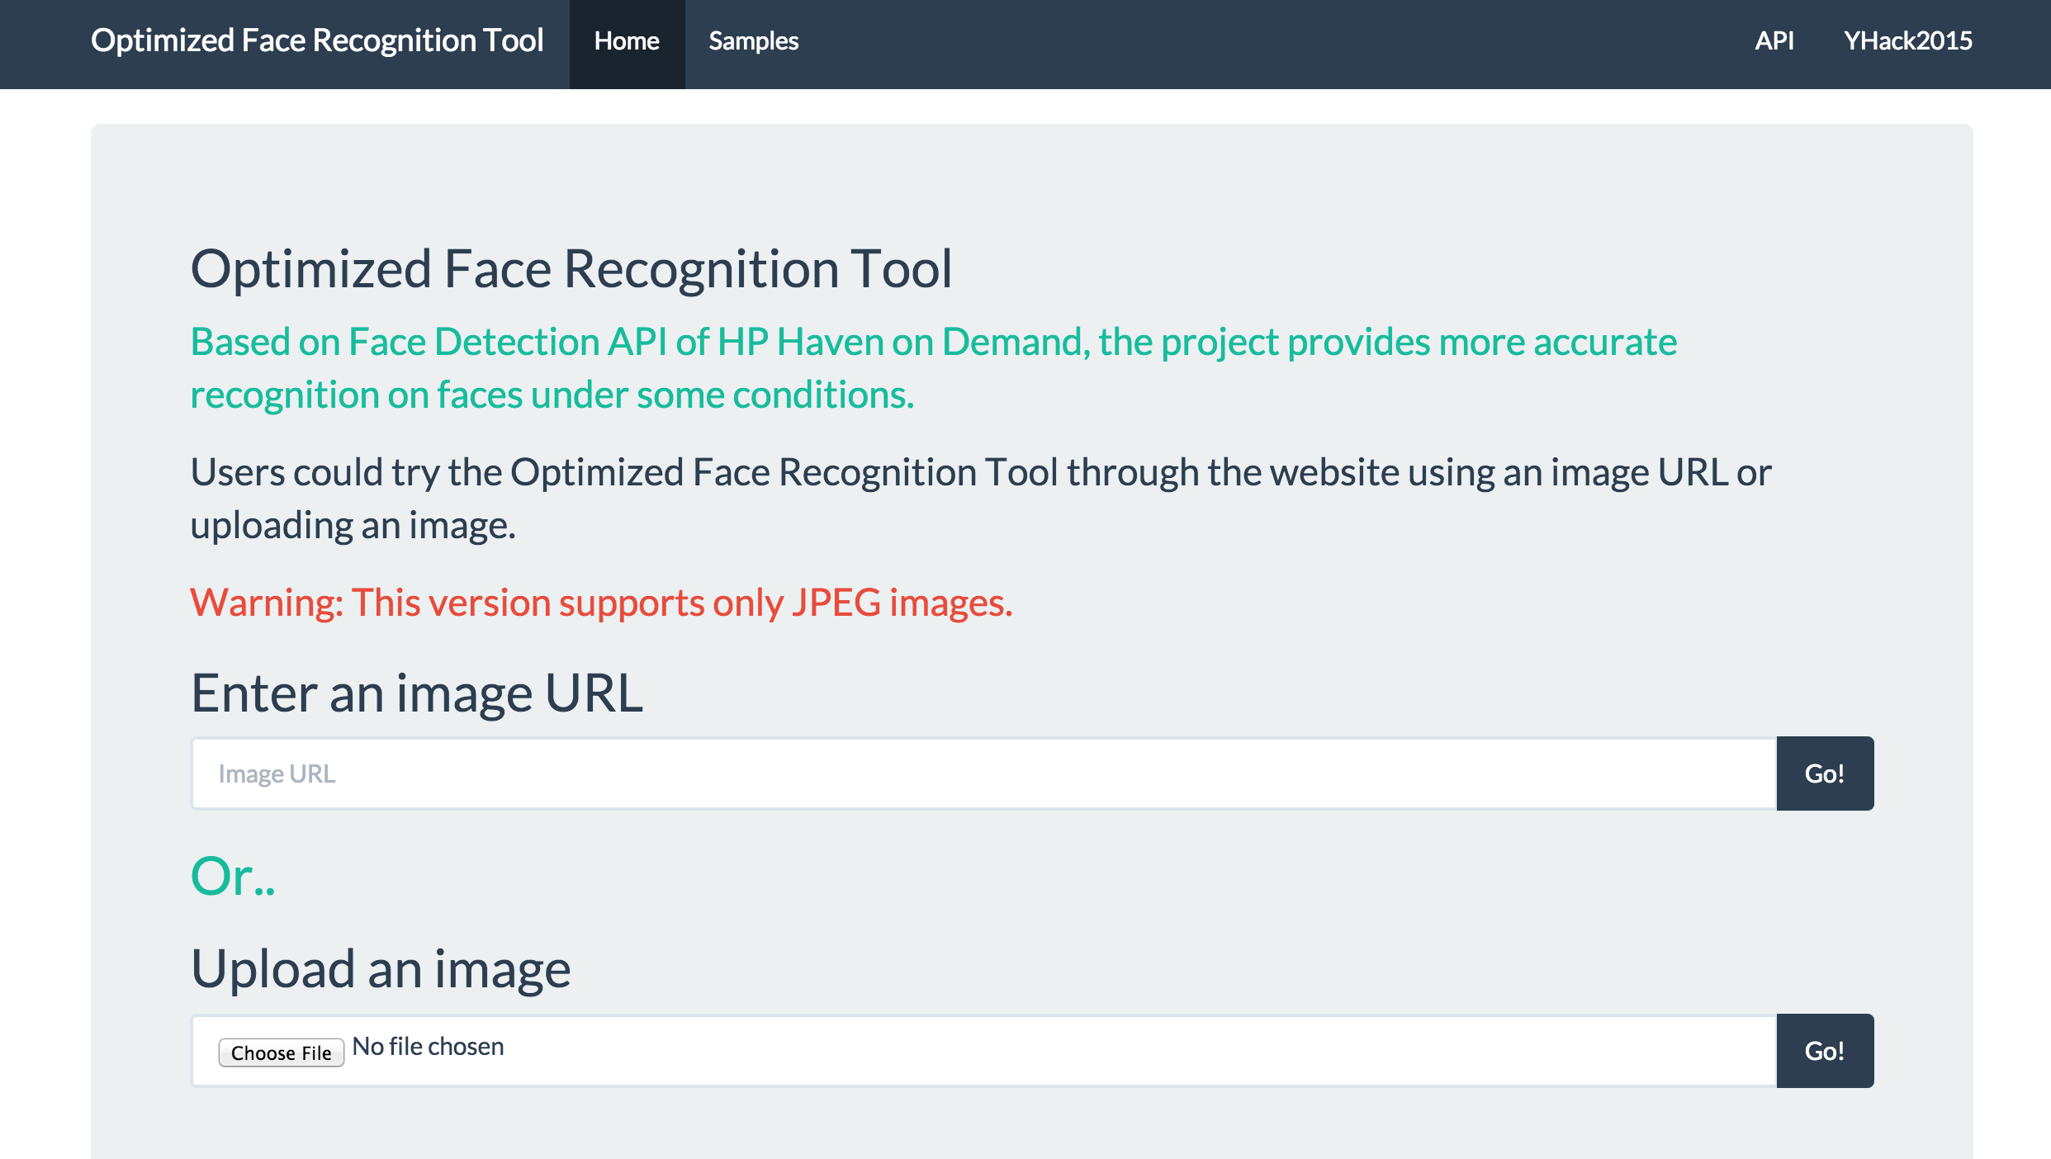Click the green 'Based on Face Detection API' line
The width and height of the screenshot is (2051, 1159).
click(x=933, y=342)
